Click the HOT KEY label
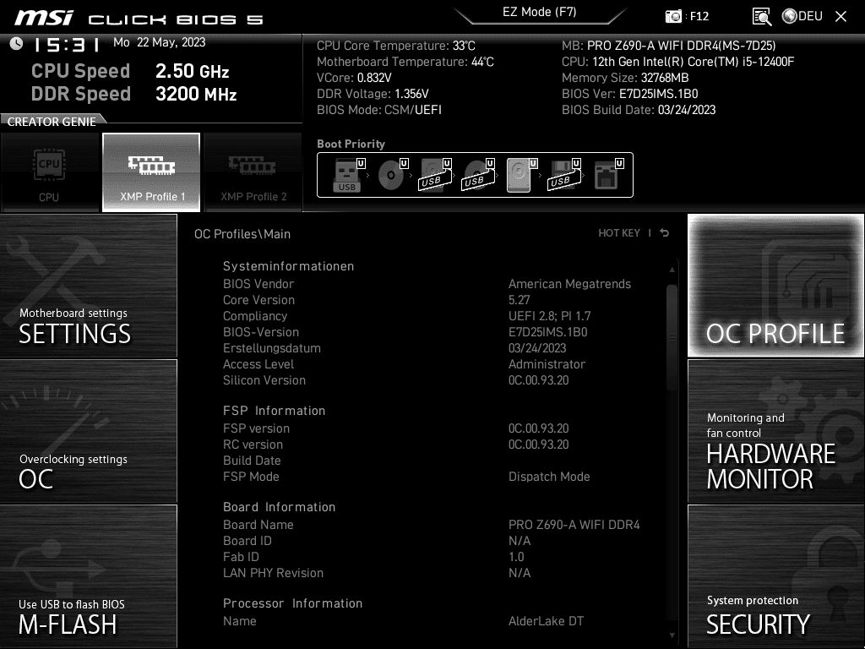 (x=619, y=233)
